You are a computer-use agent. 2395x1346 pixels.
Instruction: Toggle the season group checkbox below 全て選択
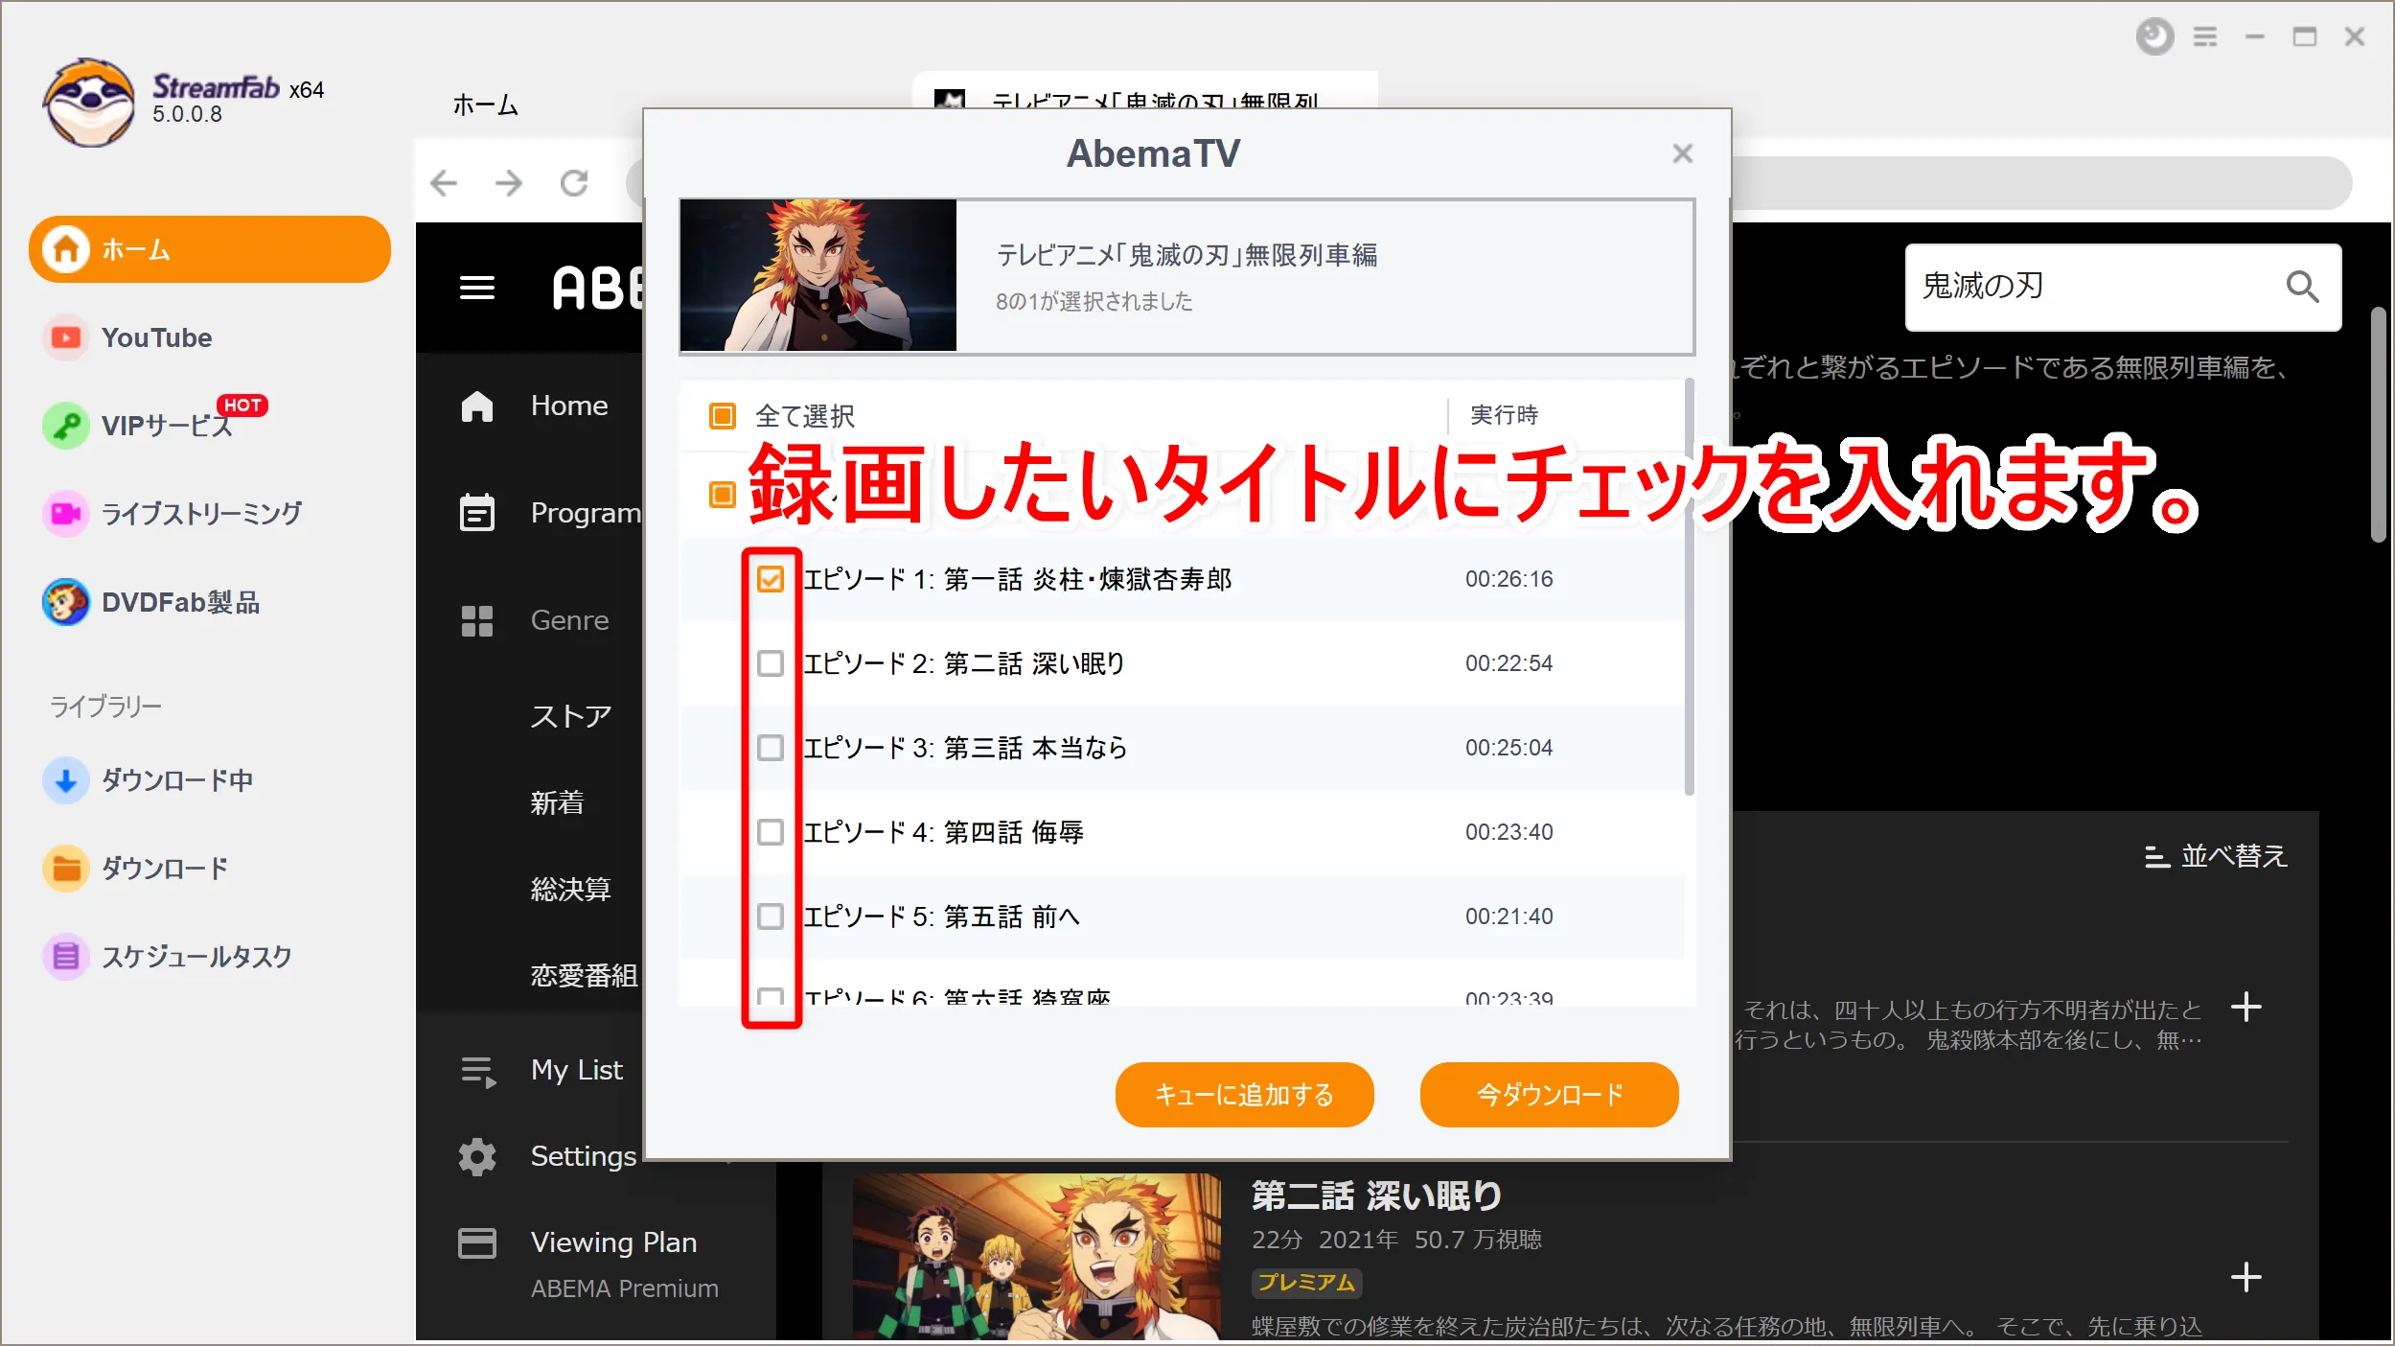(x=722, y=494)
